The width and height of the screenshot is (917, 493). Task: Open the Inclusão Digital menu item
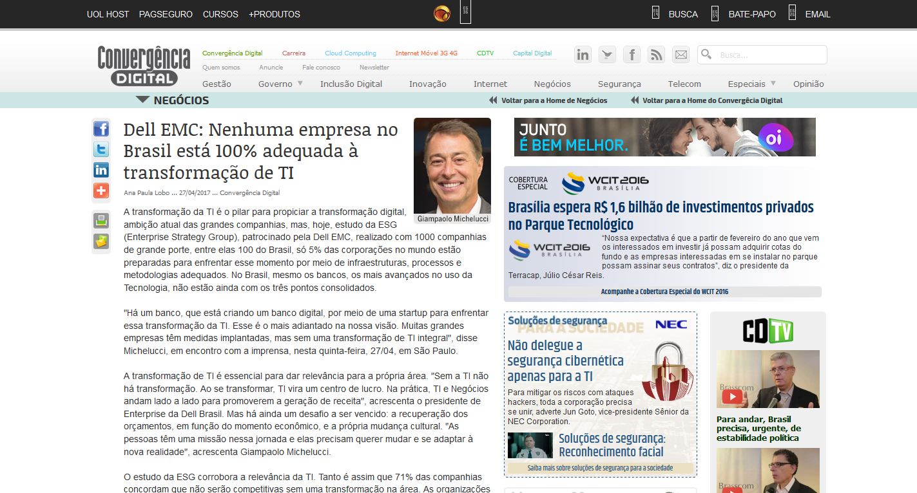tap(351, 84)
